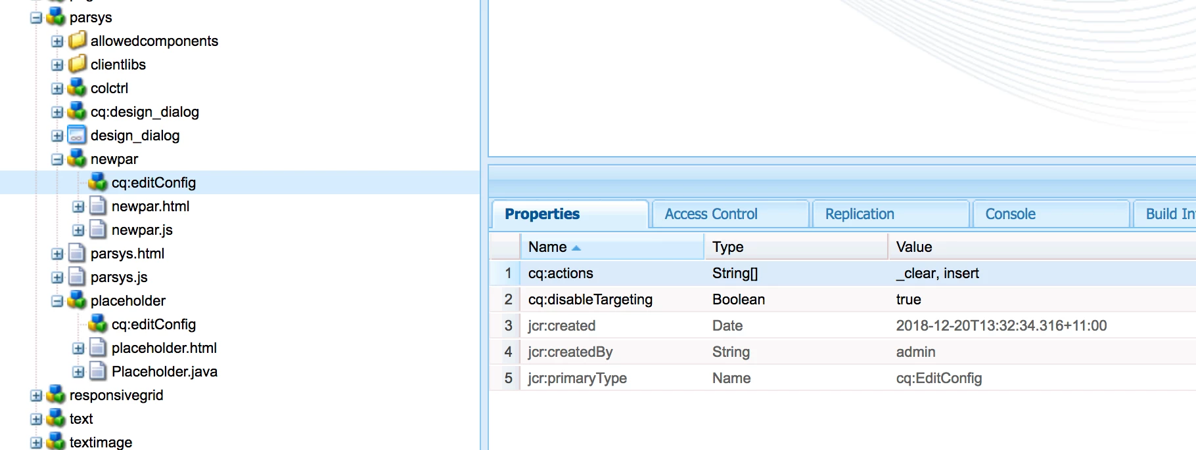The height and width of the screenshot is (450, 1196).
Task: Collapse the parsys tree node
Action: point(36,18)
